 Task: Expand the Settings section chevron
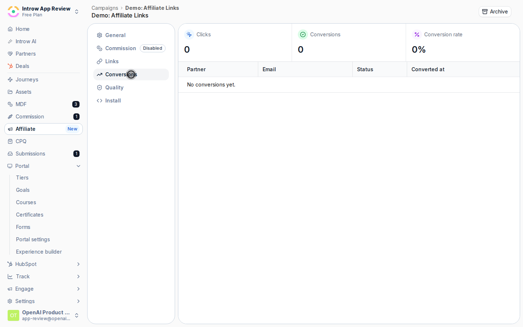[78, 301]
